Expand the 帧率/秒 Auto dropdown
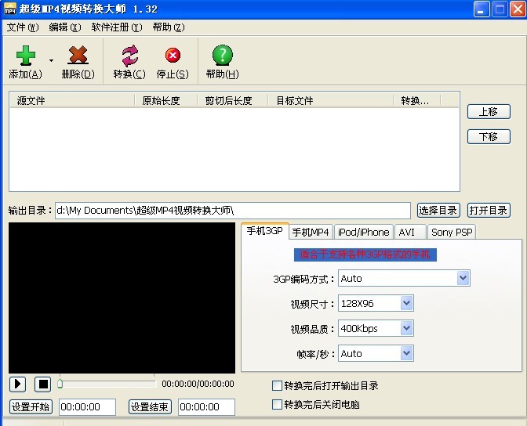This screenshot has height=426, width=527. click(406, 353)
